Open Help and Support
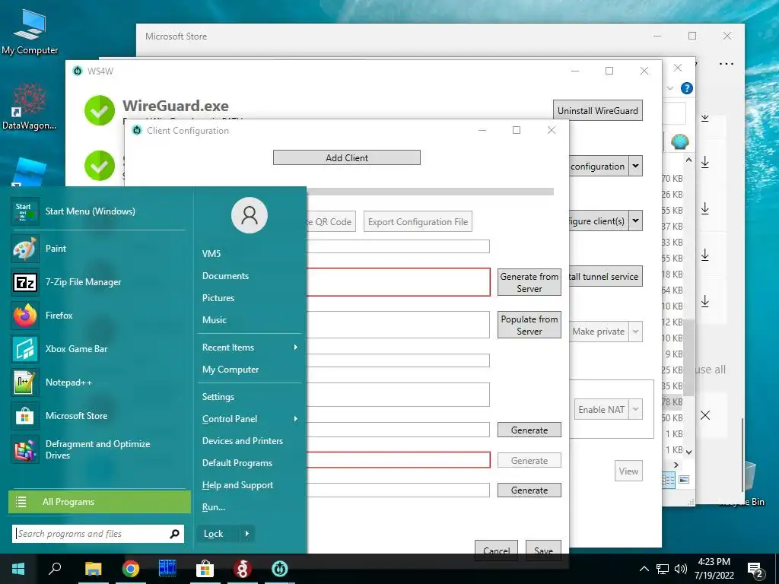The image size is (779, 584). tap(237, 485)
